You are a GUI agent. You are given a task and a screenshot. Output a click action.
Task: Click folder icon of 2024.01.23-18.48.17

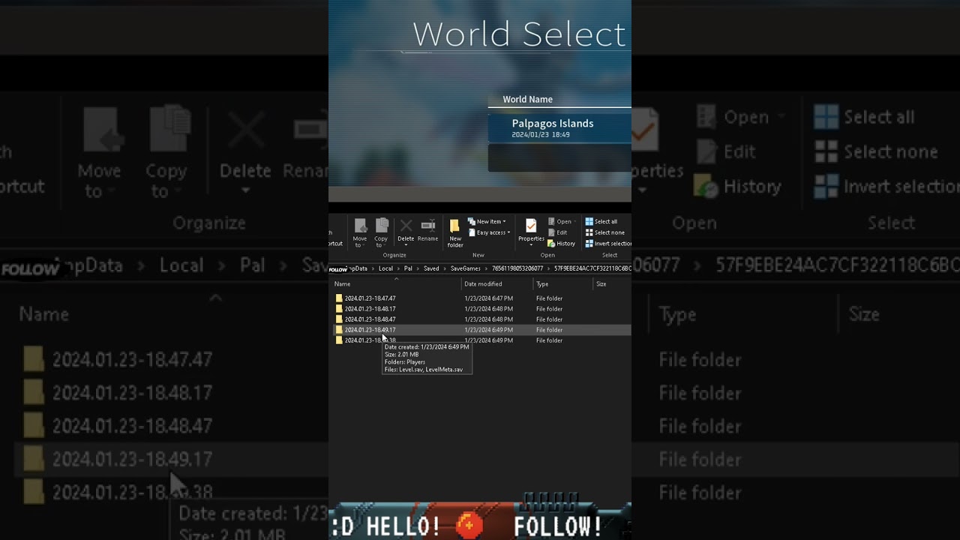point(339,309)
